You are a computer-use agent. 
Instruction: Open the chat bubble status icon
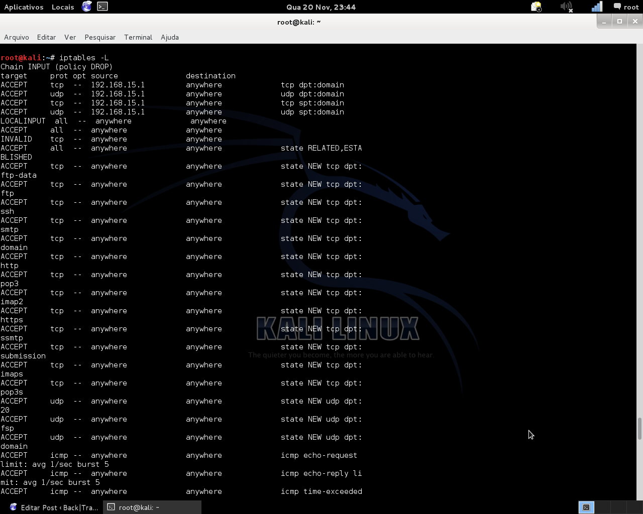click(x=617, y=7)
